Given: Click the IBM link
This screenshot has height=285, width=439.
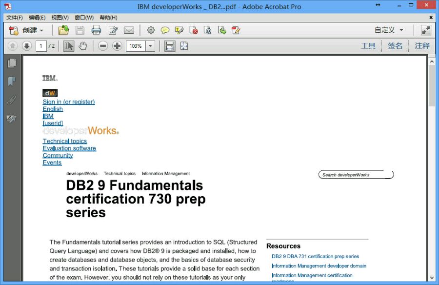Looking at the screenshot, I should [48, 116].
